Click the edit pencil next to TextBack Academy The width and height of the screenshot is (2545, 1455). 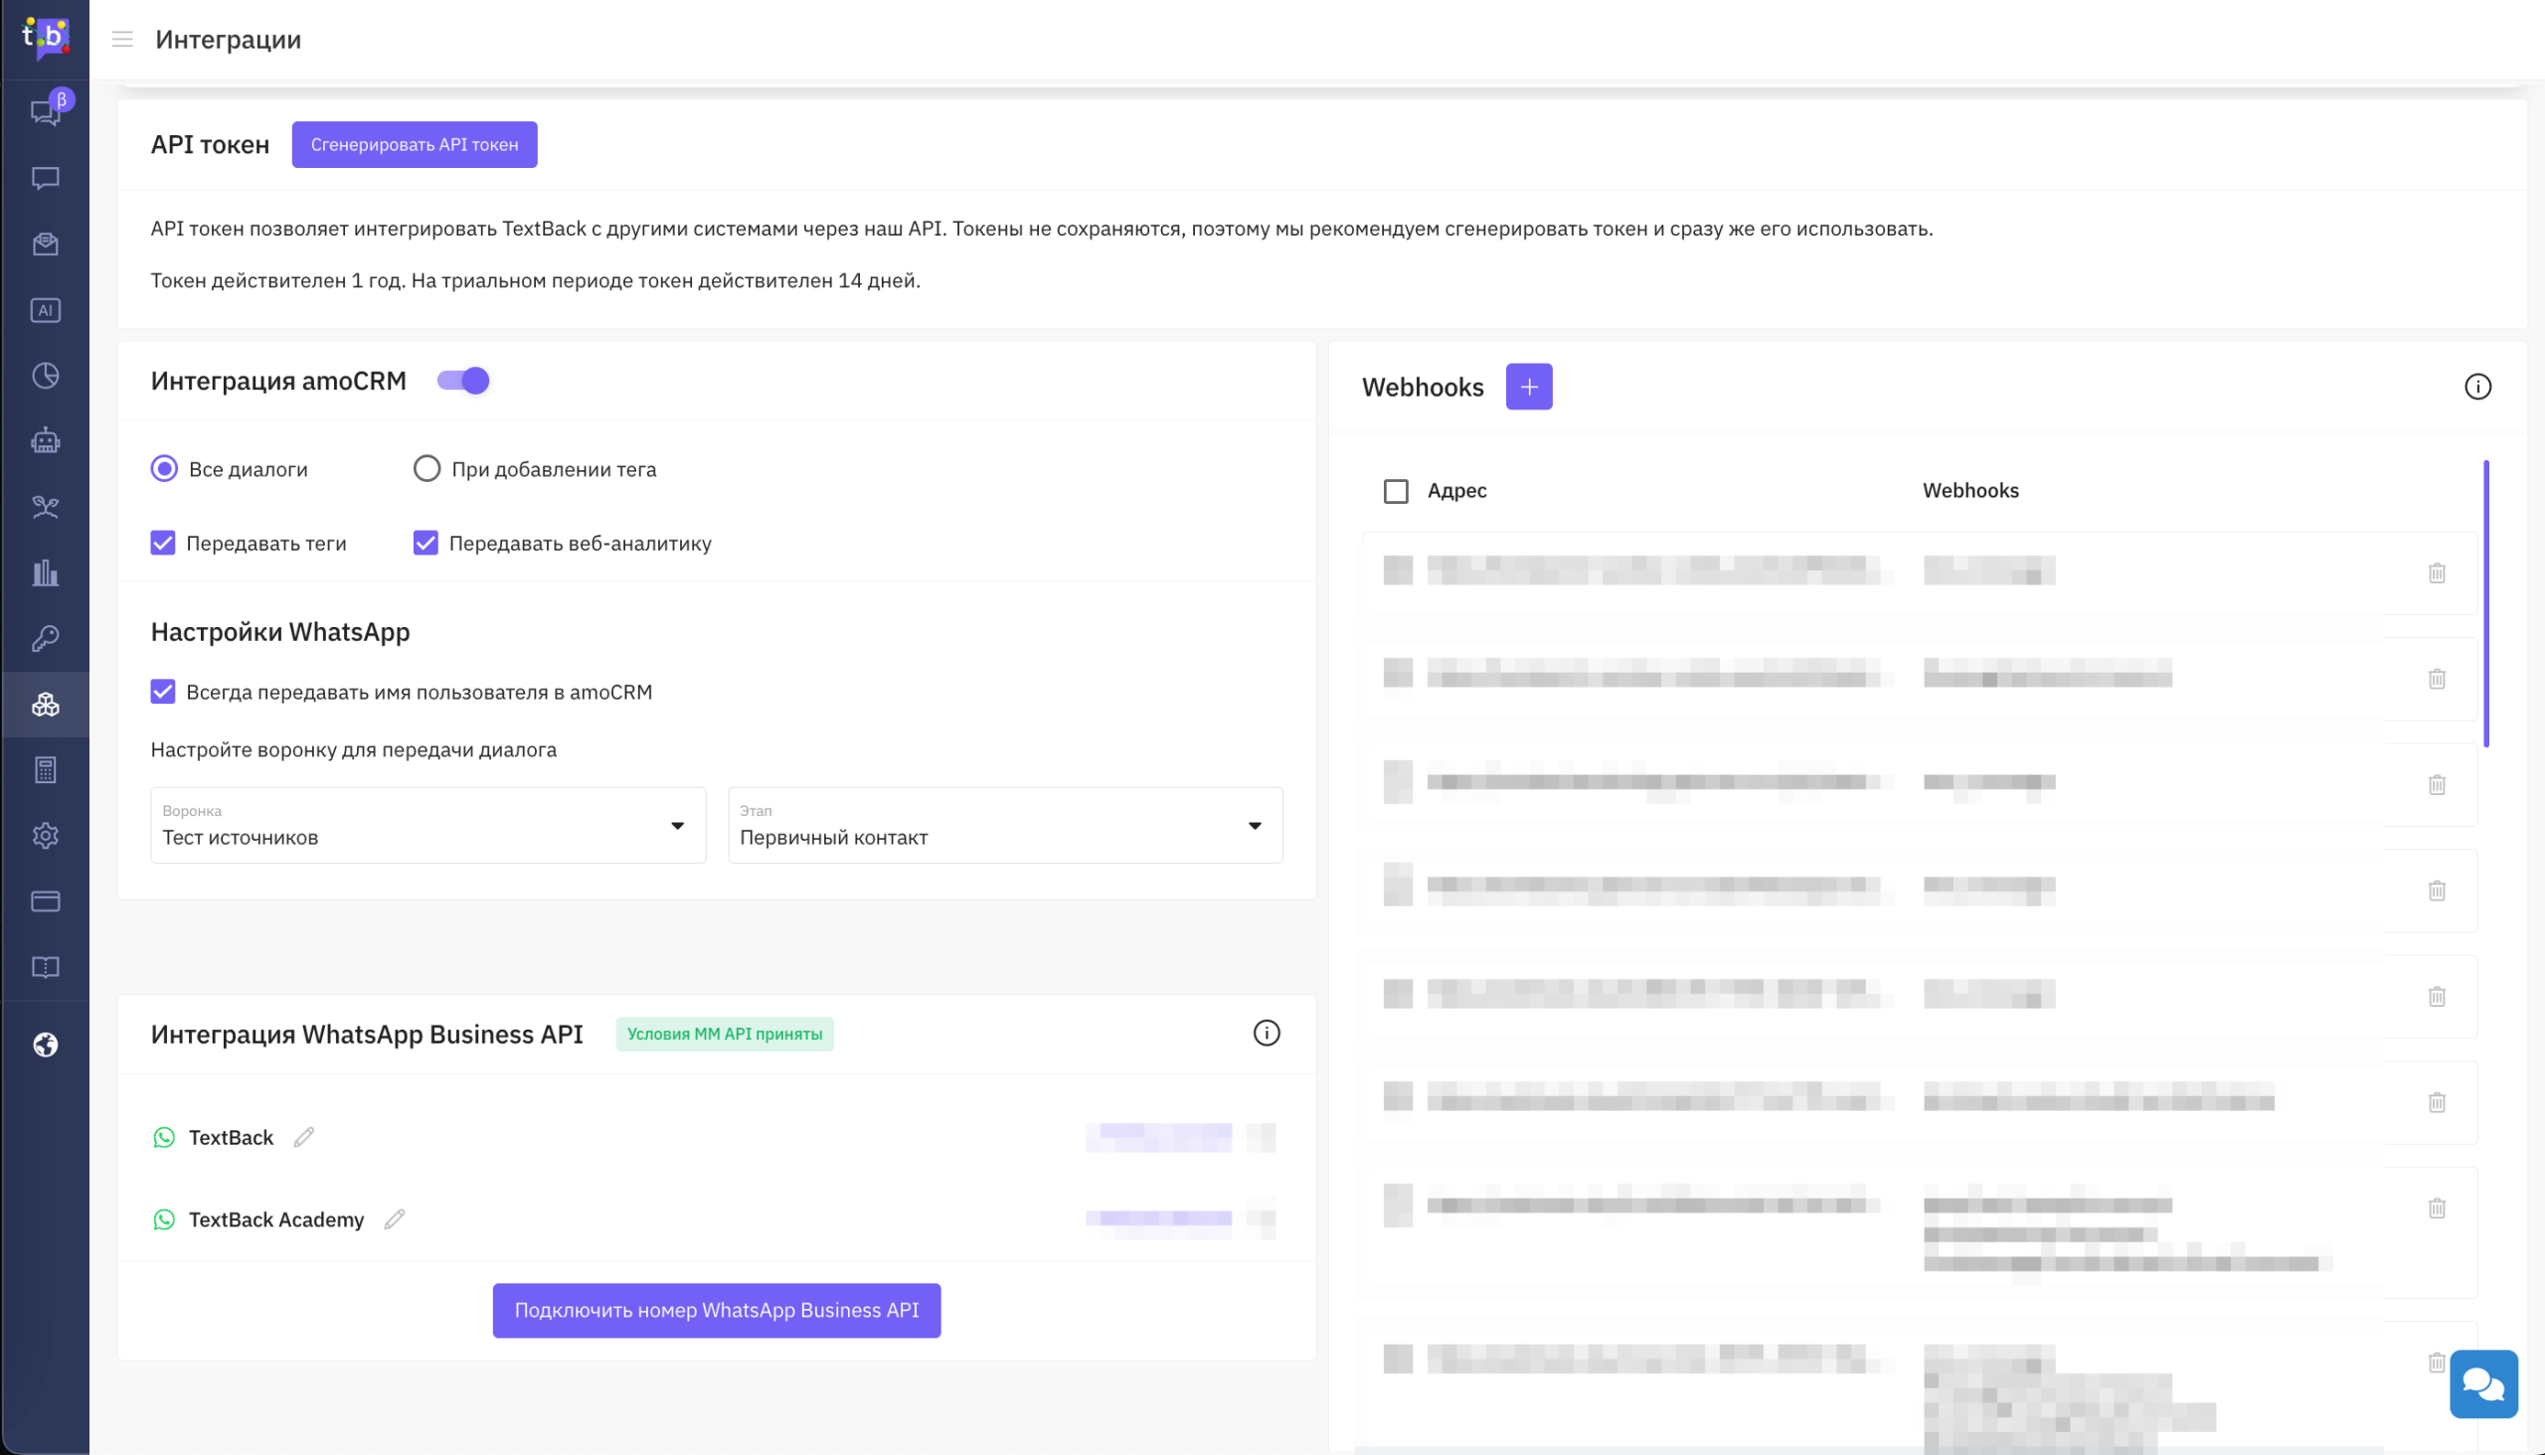tap(395, 1219)
